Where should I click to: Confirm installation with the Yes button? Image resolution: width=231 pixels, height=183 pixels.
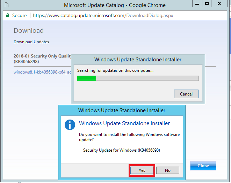click(x=142, y=170)
